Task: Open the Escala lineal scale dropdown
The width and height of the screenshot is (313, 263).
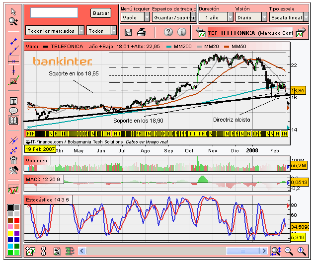Action: pyautogui.click(x=289, y=17)
